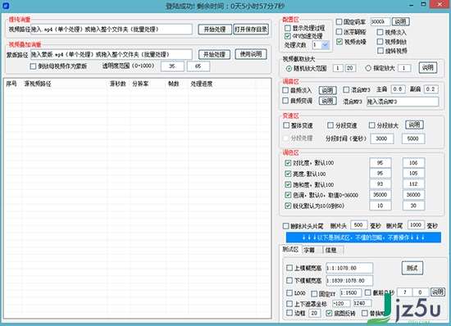This screenshot has width=451, height=326.
Task: Open the 处理次数 dropdown
Action: (x=326, y=45)
